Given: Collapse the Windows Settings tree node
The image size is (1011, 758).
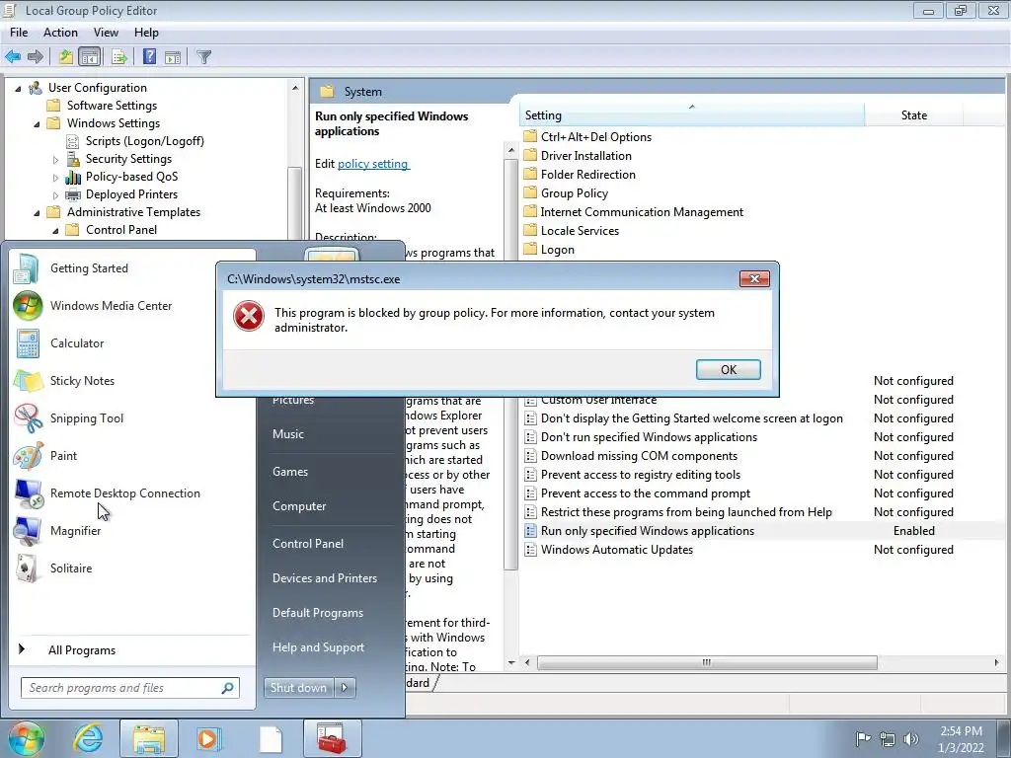Looking at the screenshot, I should click(x=37, y=123).
